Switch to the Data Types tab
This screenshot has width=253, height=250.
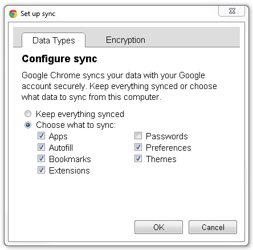(x=54, y=40)
